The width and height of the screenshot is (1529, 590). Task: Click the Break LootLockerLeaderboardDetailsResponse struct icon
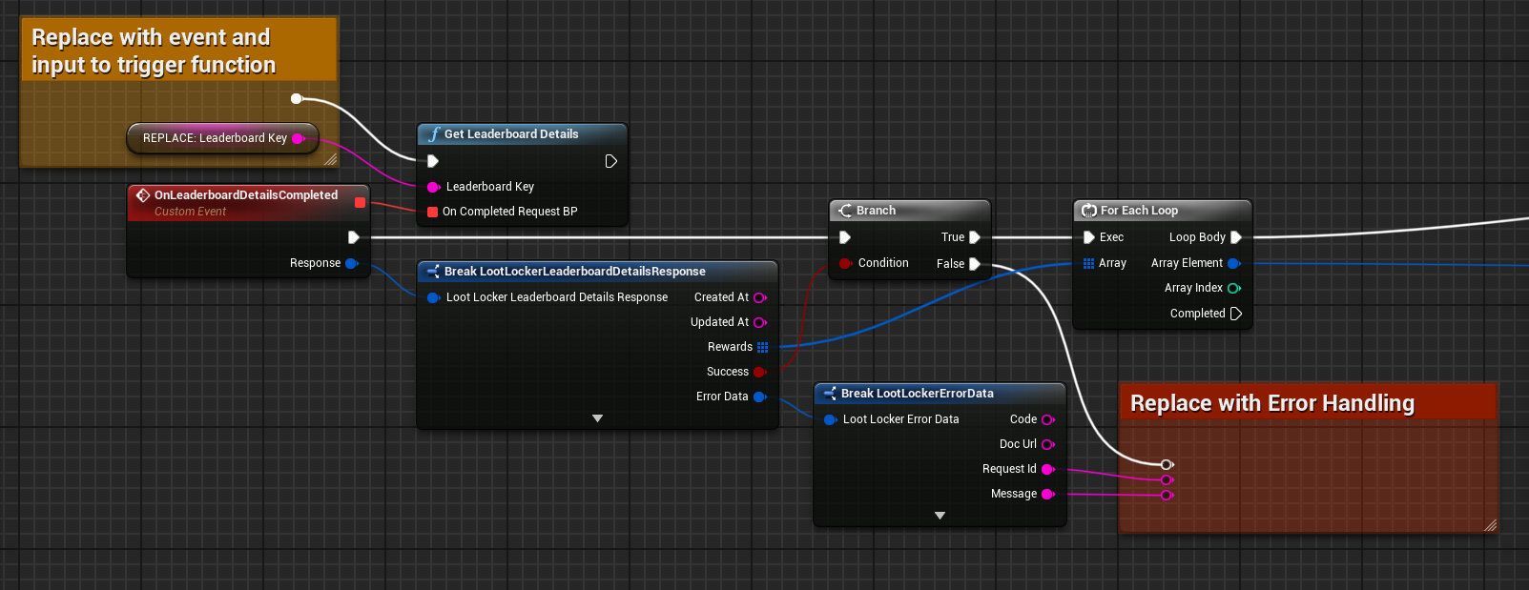tap(432, 272)
